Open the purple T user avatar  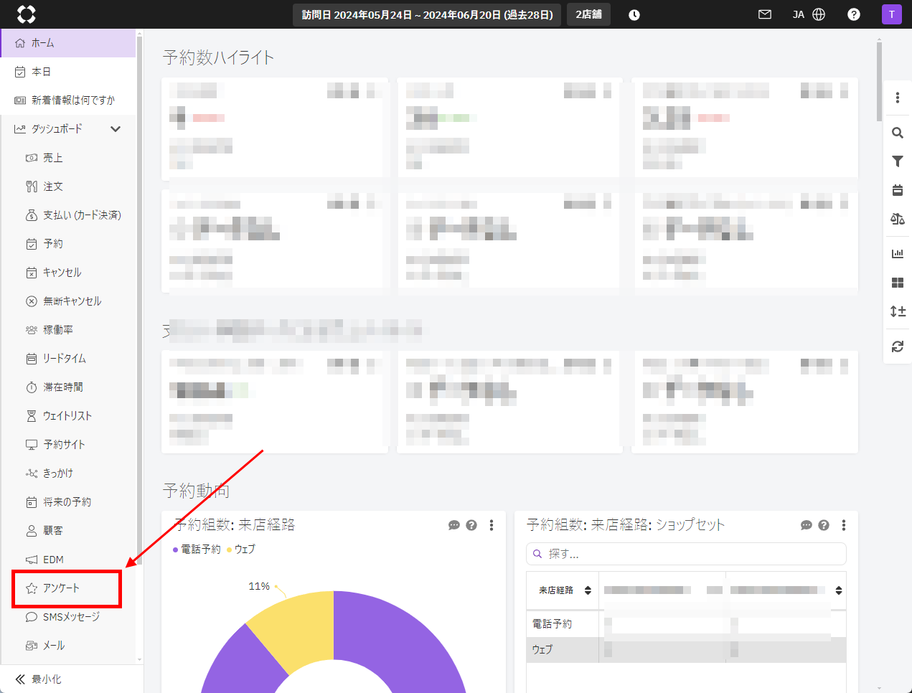click(x=892, y=14)
